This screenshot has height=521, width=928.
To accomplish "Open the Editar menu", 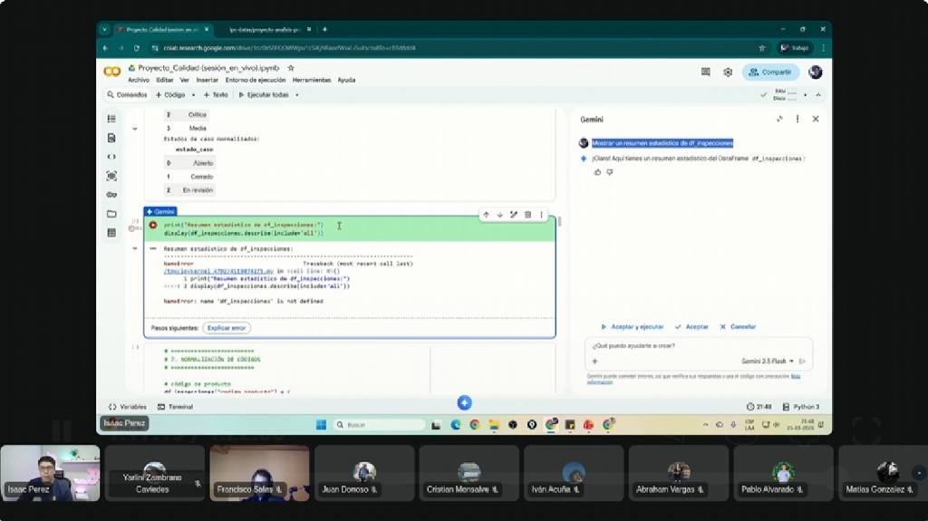I will point(165,80).
